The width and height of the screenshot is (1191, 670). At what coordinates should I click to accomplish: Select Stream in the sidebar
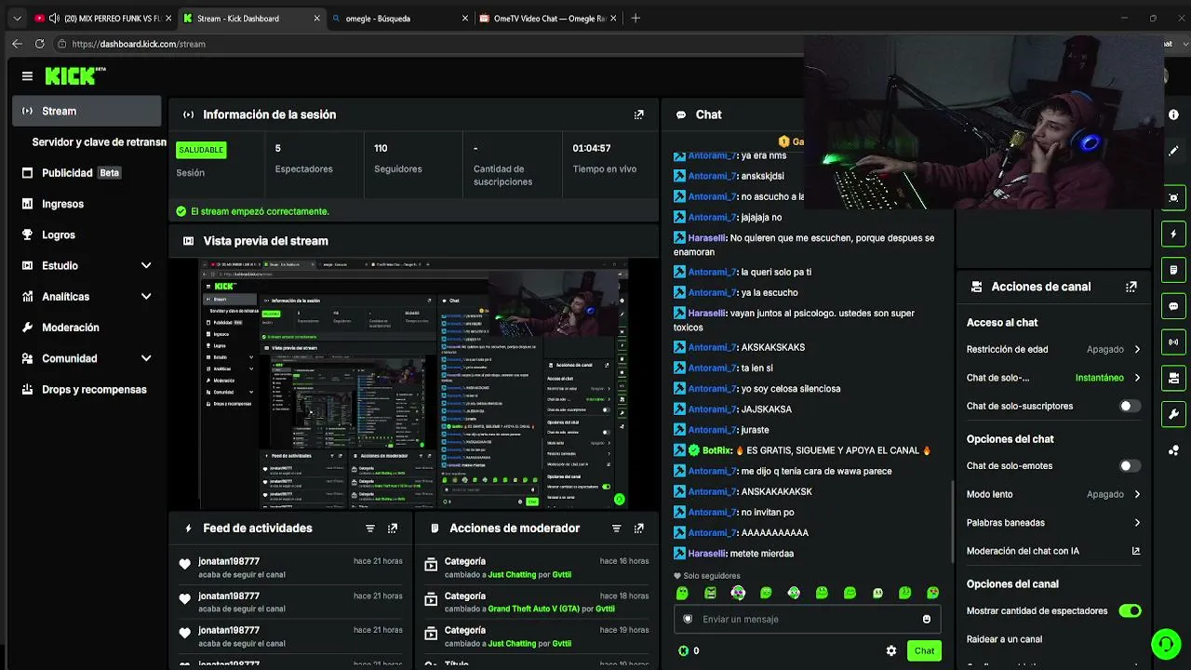(87, 111)
